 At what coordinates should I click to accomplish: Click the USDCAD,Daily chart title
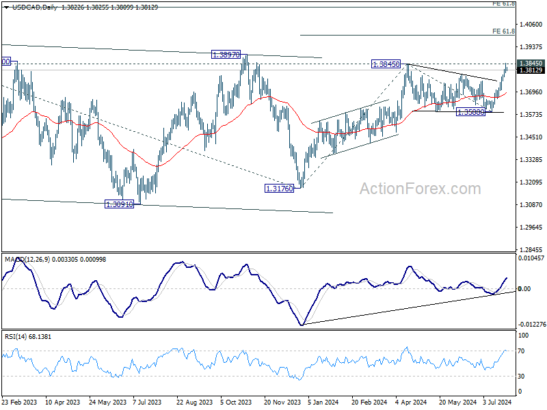coord(35,8)
